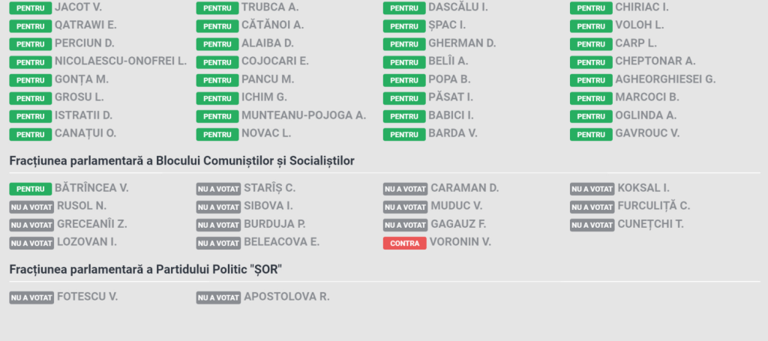Click the red CONTRA badge for Voronin V.
Viewport: 768px width, 341px height.
404,243
